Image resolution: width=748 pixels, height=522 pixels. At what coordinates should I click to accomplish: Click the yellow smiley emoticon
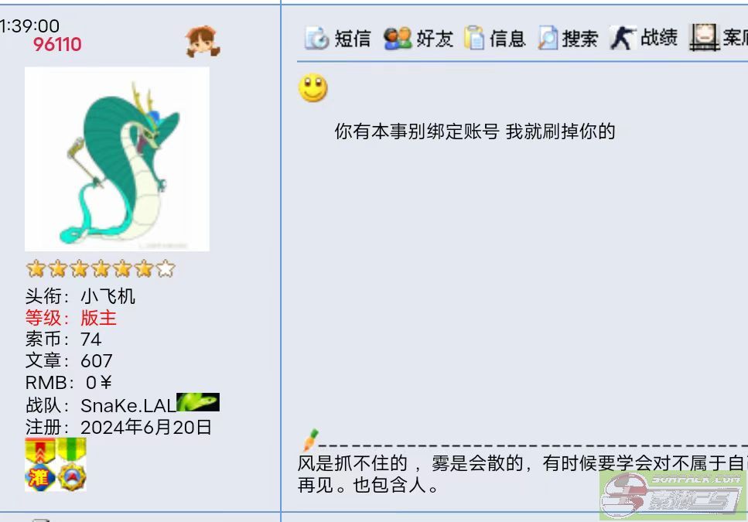313,87
